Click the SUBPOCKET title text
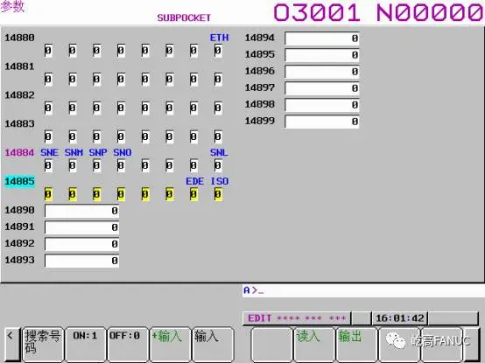The height and width of the screenshot is (363, 485). [x=184, y=17]
